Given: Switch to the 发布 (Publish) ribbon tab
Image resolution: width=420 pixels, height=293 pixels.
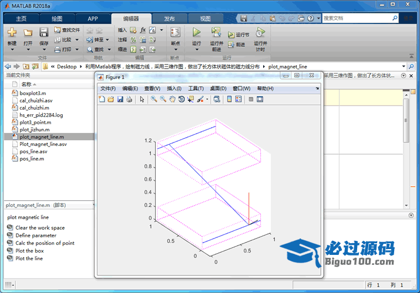Looking at the screenshot, I should point(169,19).
